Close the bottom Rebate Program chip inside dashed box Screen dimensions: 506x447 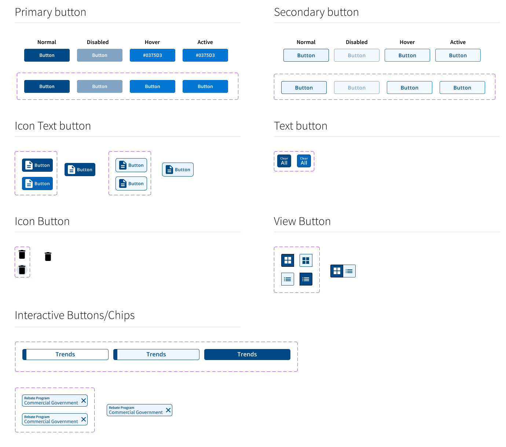click(x=84, y=419)
